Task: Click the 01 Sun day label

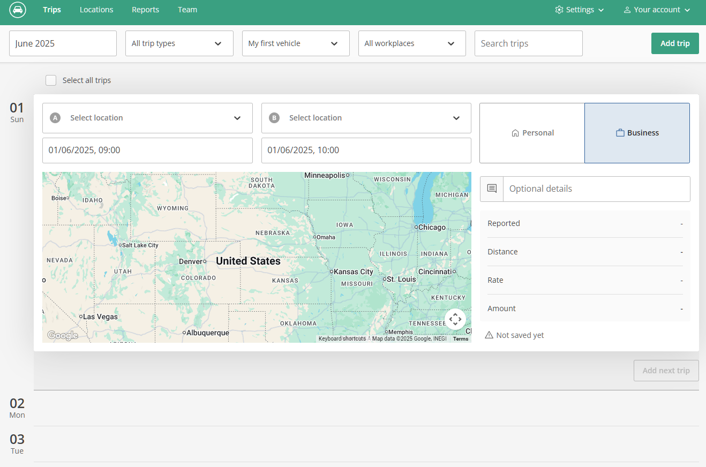Action: (x=17, y=112)
